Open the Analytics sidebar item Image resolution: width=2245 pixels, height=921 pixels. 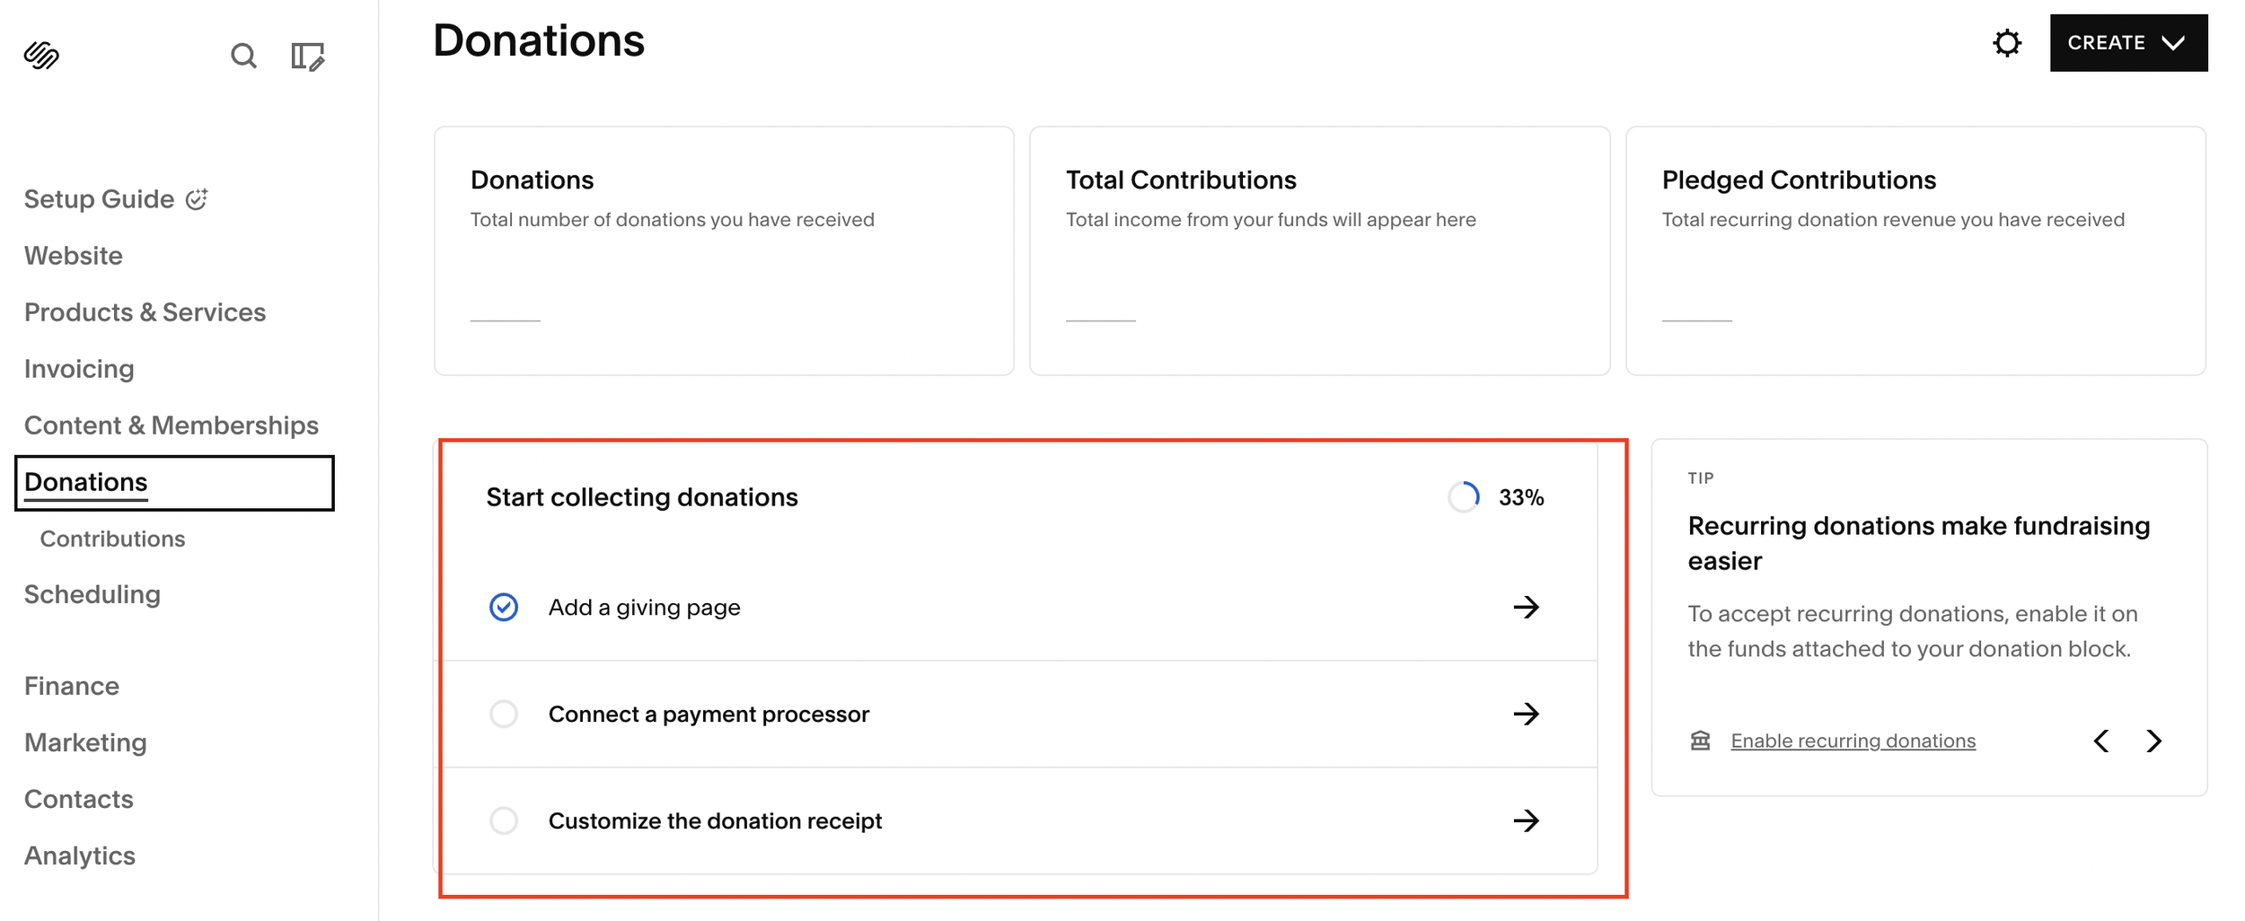[x=80, y=855]
